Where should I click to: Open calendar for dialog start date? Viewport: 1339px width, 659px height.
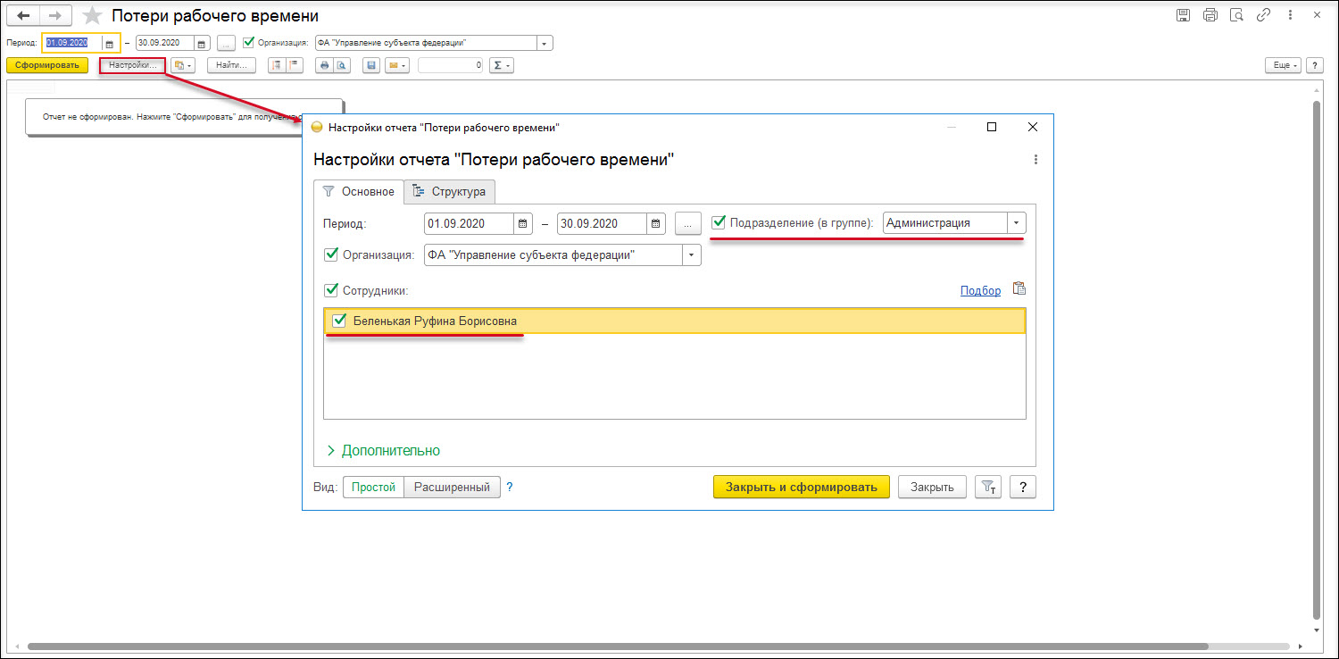pyautogui.click(x=523, y=223)
